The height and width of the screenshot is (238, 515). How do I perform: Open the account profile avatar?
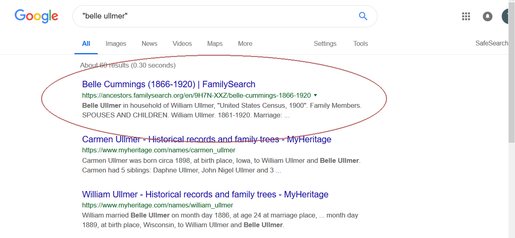coord(508,16)
